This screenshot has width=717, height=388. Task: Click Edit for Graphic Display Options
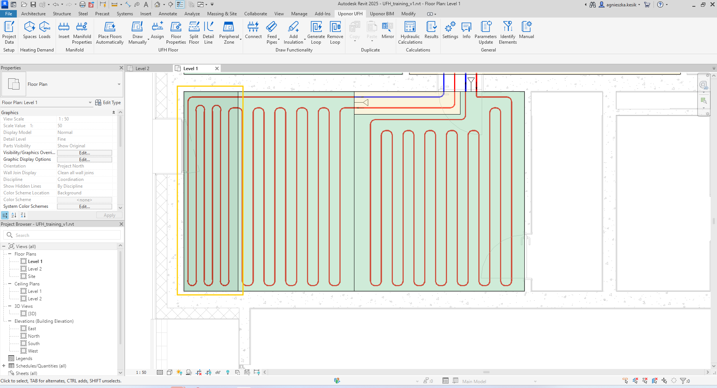84,160
